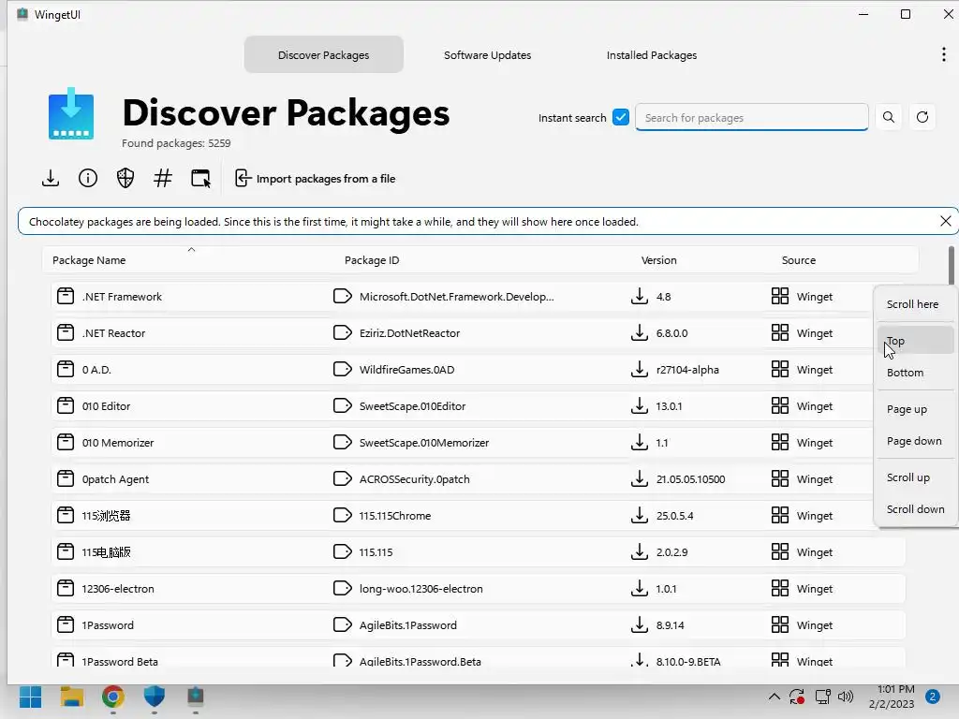Open File Explorer from taskbar

[71, 697]
